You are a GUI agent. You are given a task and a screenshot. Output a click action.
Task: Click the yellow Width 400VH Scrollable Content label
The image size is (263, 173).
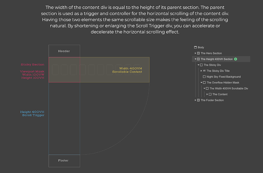[x=127, y=70]
